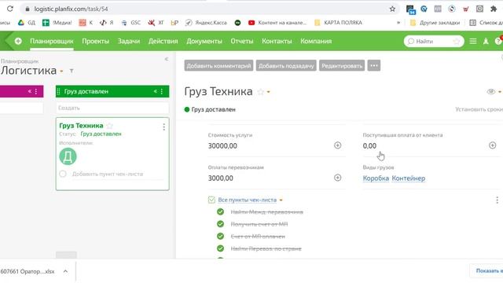Add value to Стоимость услуги field
This screenshot has height=283, width=503.
[x=337, y=145]
